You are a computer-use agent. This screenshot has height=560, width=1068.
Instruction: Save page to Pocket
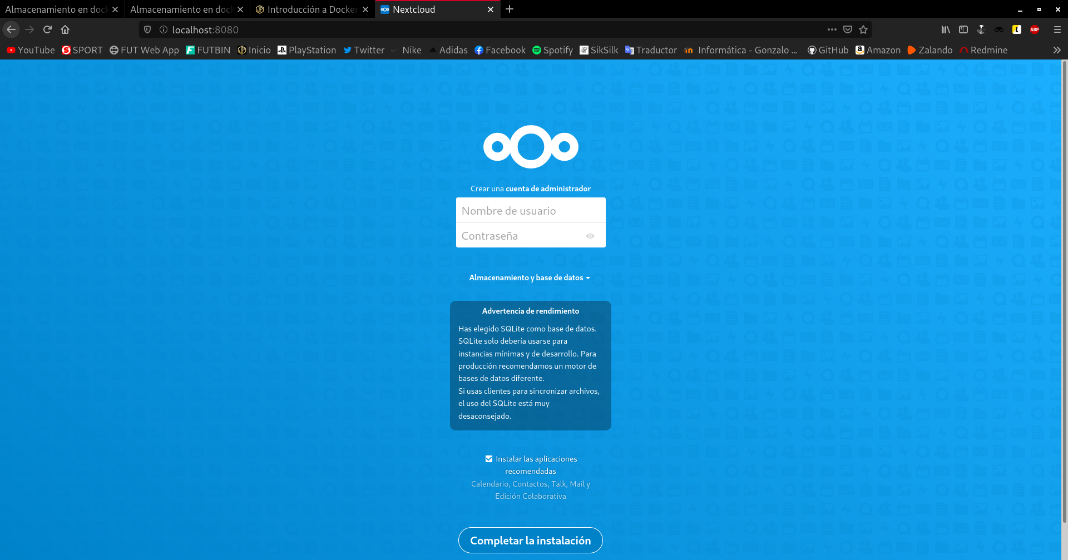[x=848, y=29]
